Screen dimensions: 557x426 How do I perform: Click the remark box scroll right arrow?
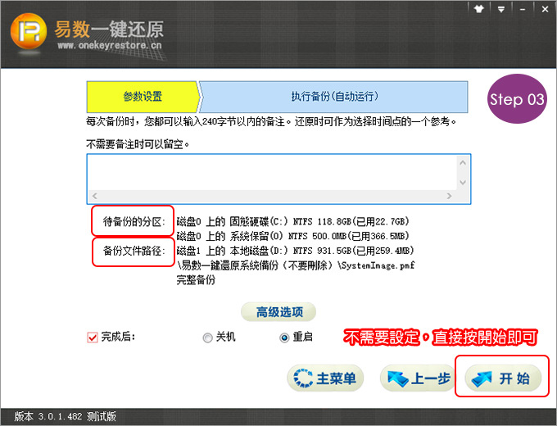click(450, 196)
